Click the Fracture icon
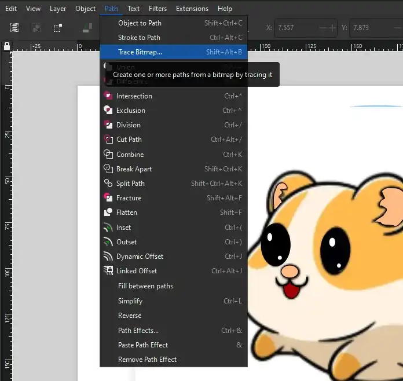 click(108, 197)
